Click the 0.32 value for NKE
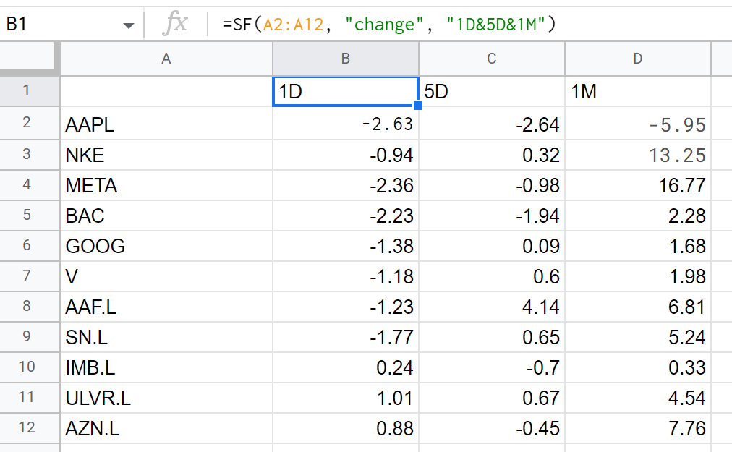Screen dimensions: 732x452 pyautogui.click(x=492, y=155)
